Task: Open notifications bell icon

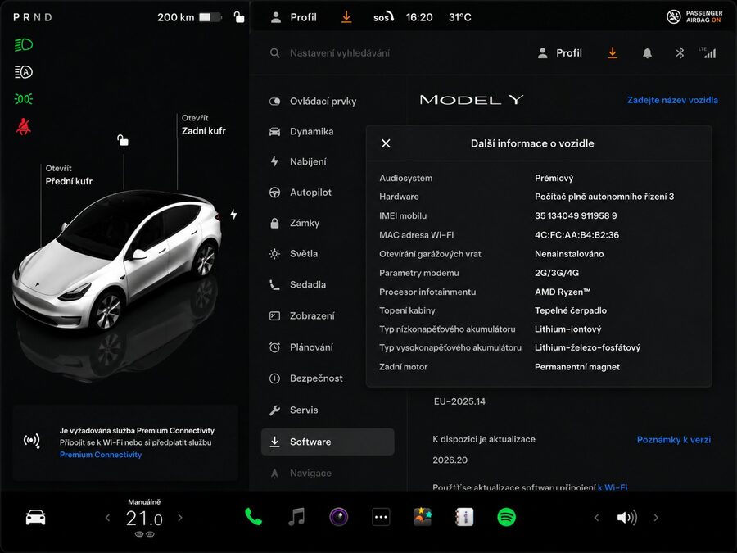Action: 647,53
